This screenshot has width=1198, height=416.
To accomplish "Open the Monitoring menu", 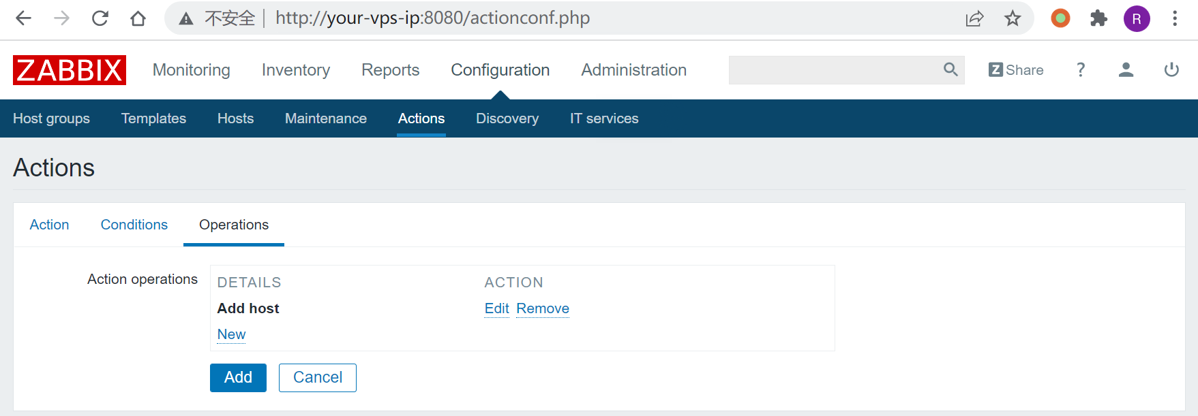I will 191,70.
